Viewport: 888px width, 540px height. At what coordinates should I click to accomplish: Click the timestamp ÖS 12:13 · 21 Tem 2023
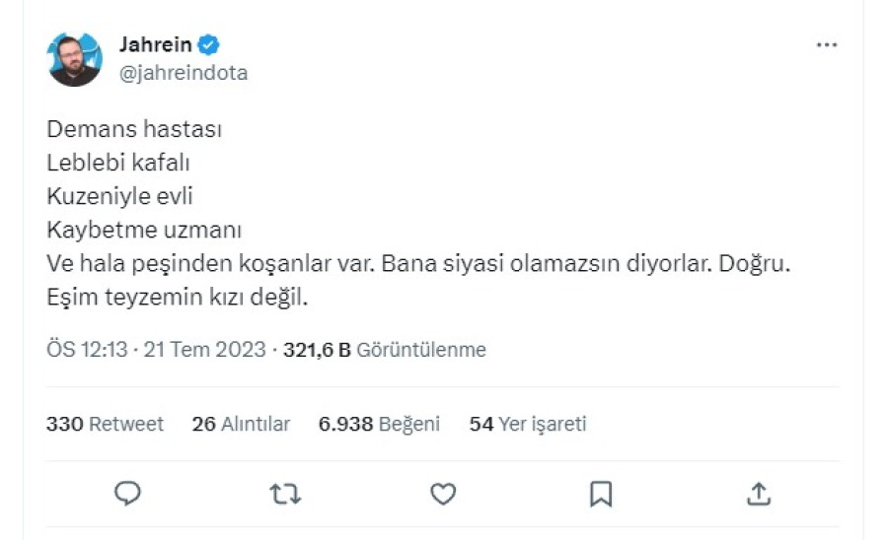156,350
